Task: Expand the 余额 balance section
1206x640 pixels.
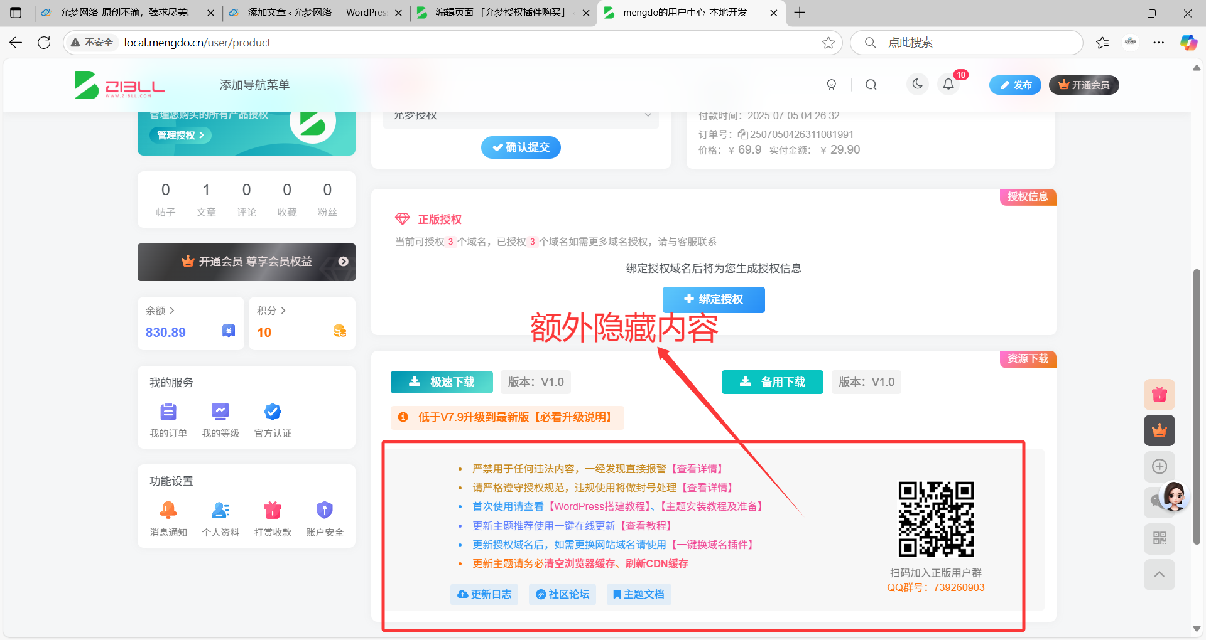Action: coord(160,311)
